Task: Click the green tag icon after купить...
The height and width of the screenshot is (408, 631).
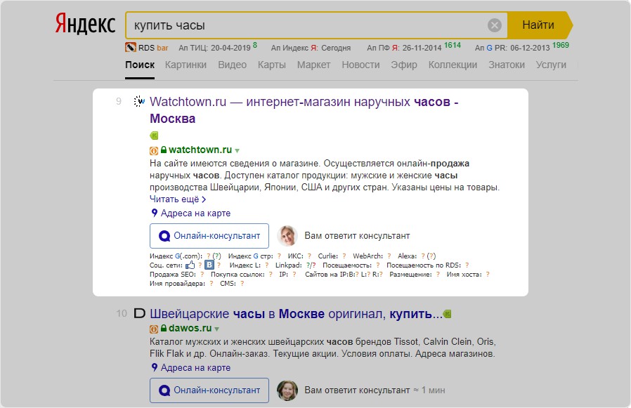Action: 447,314
